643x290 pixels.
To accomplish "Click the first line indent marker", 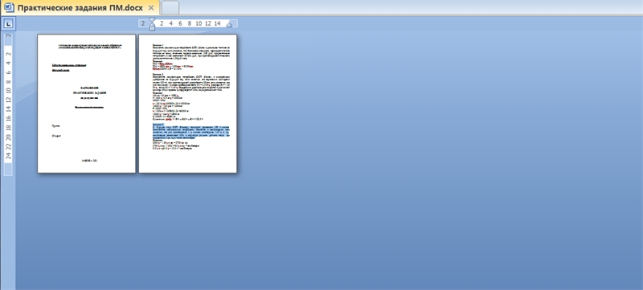I will 153,19.
